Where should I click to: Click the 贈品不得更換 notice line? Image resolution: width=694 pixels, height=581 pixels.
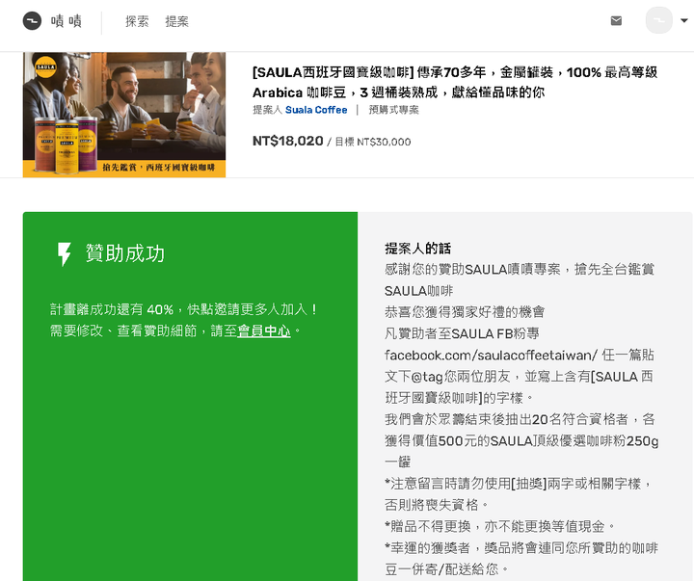point(499,526)
